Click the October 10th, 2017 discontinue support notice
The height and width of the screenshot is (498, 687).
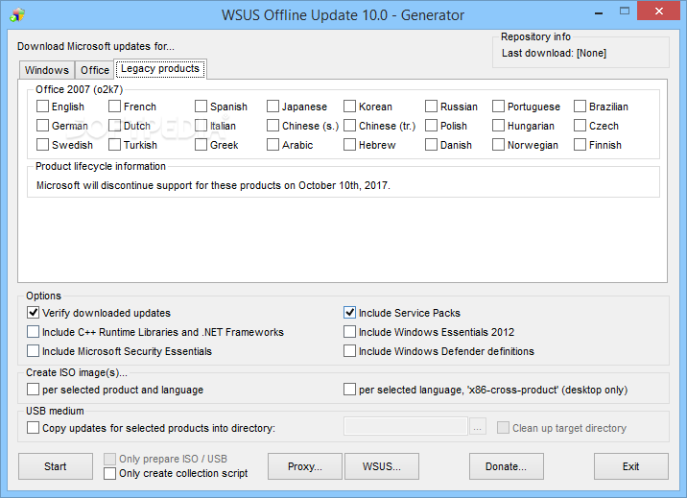point(213,186)
